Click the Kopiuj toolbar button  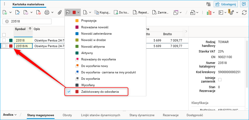pos(102,12)
